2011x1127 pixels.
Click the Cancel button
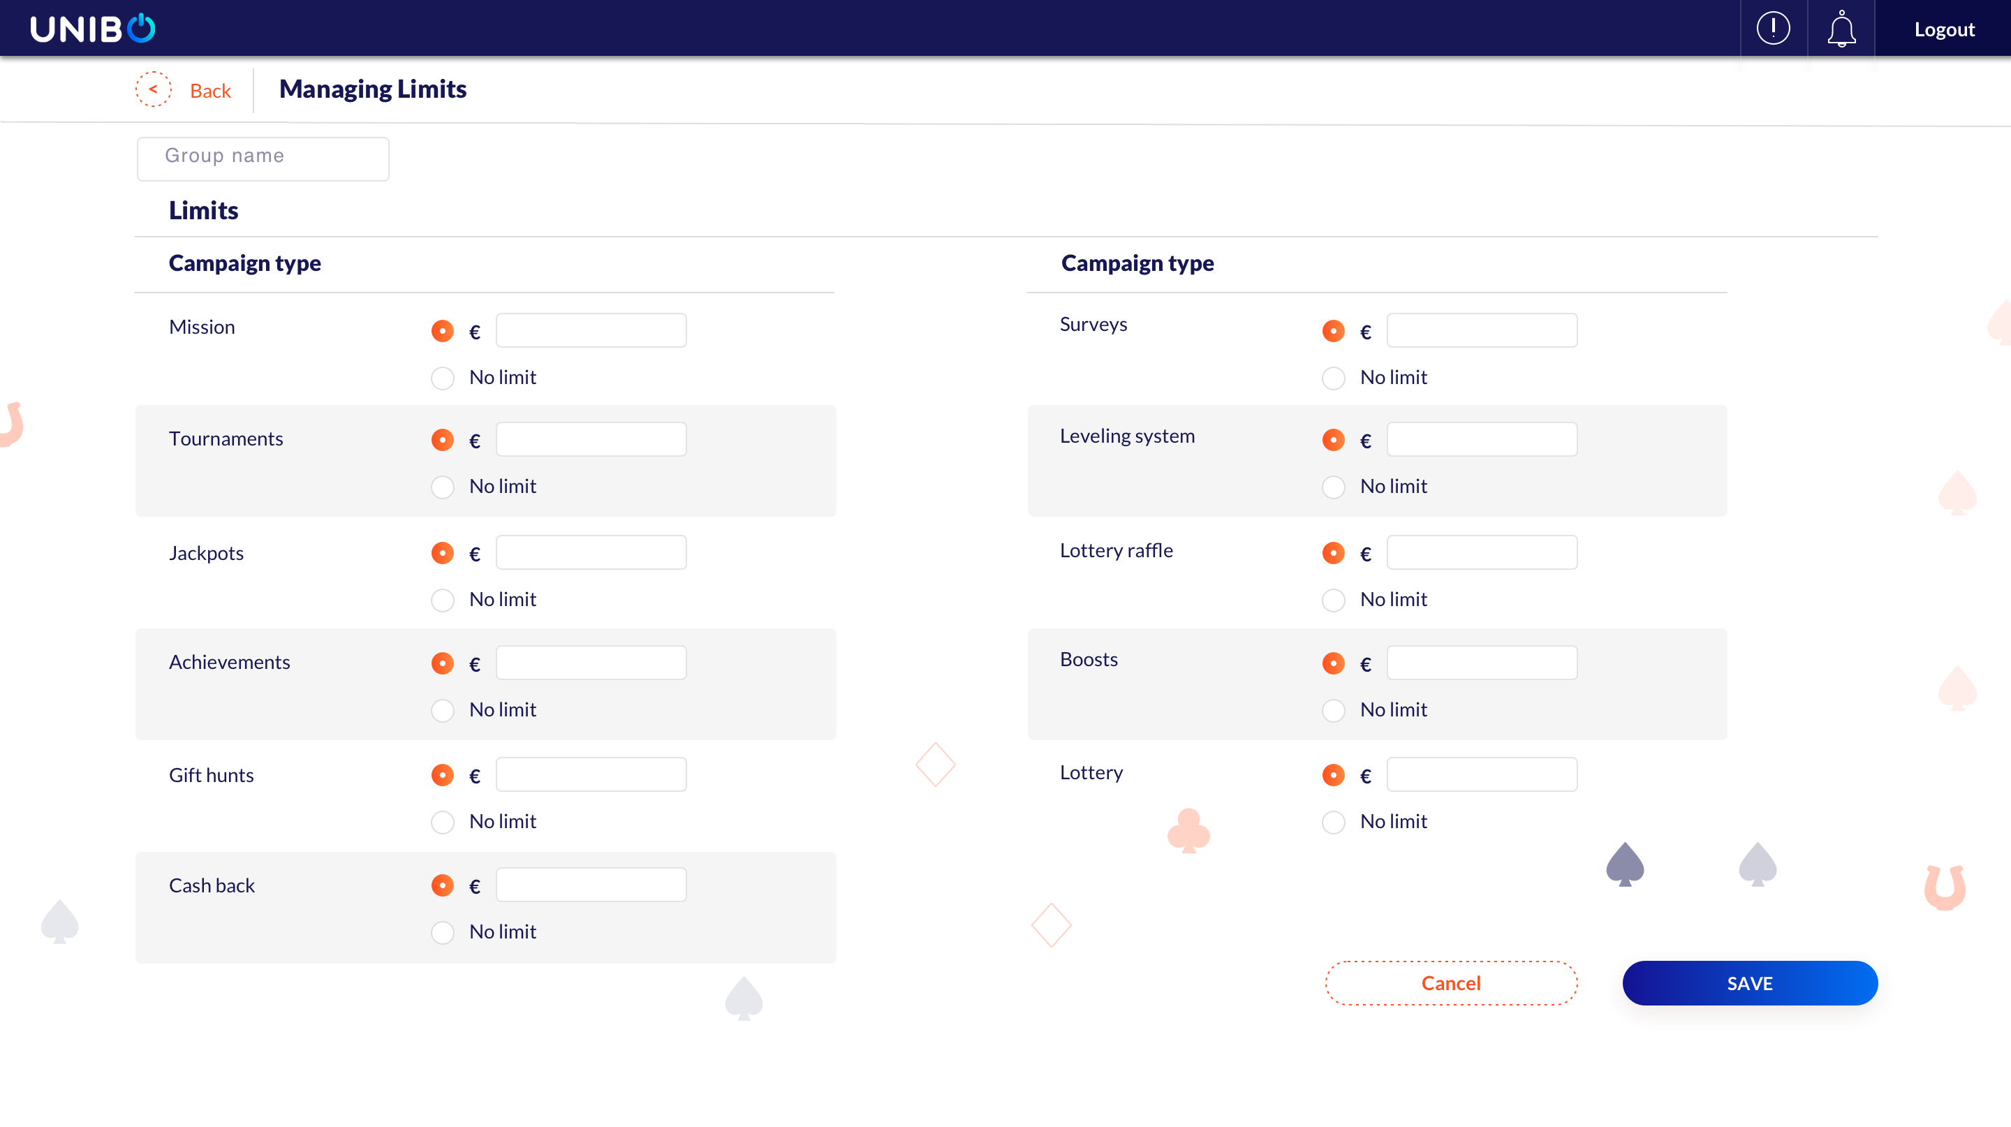(x=1451, y=983)
